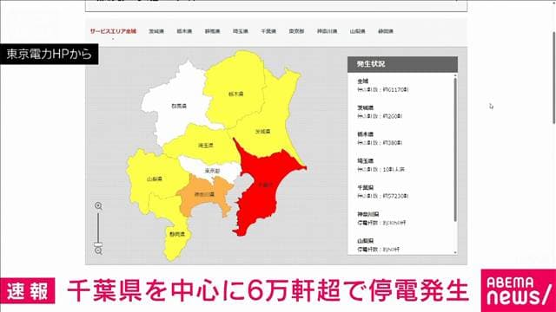The width and height of the screenshot is (556, 312).
Task: Open the 茨城県 tab
Action: (x=156, y=31)
